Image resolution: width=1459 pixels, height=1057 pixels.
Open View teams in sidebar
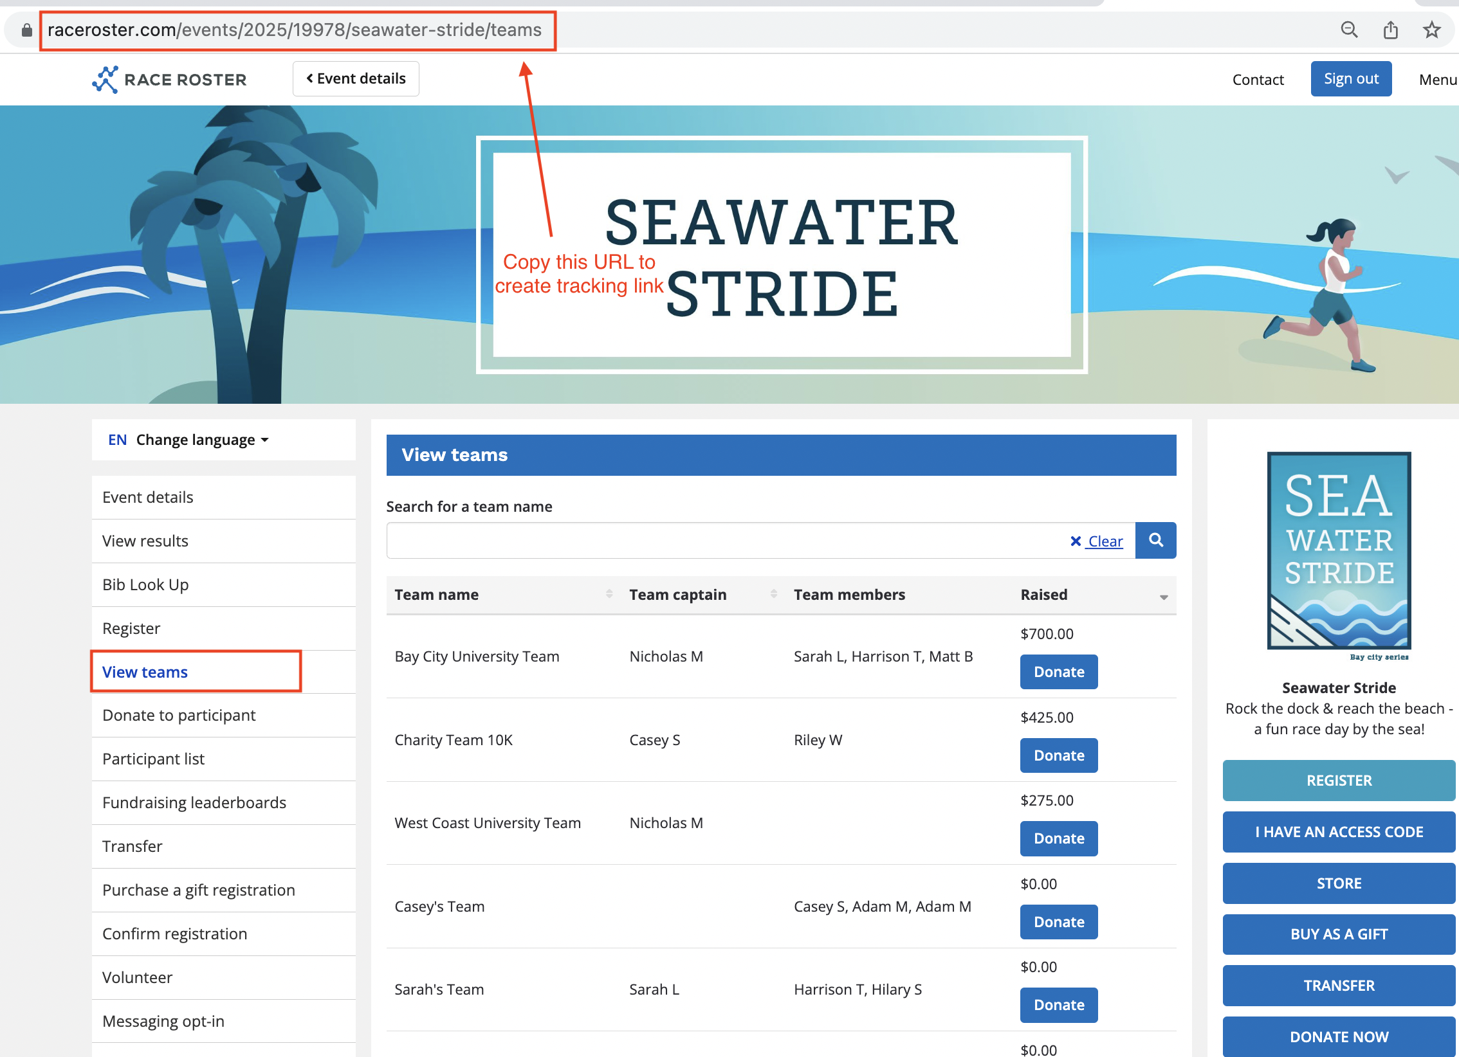[x=145, y=672]
